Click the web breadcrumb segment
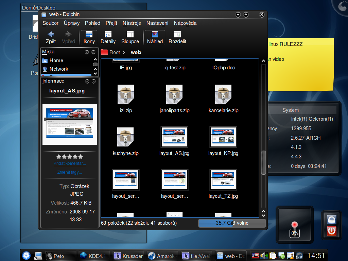The width and height of the screenshot is (348, 261). tap(136, 52)
